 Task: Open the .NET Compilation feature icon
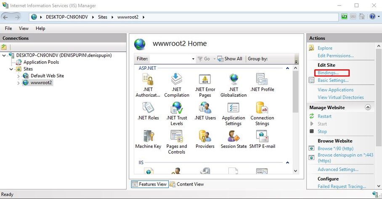177,85
